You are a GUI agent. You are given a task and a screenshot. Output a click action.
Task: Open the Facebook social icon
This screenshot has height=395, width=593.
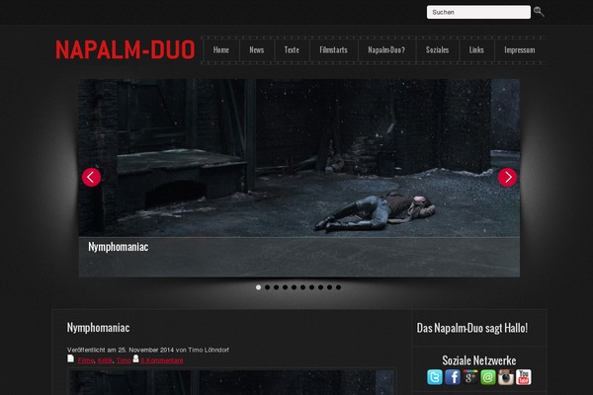coord(453,377)
